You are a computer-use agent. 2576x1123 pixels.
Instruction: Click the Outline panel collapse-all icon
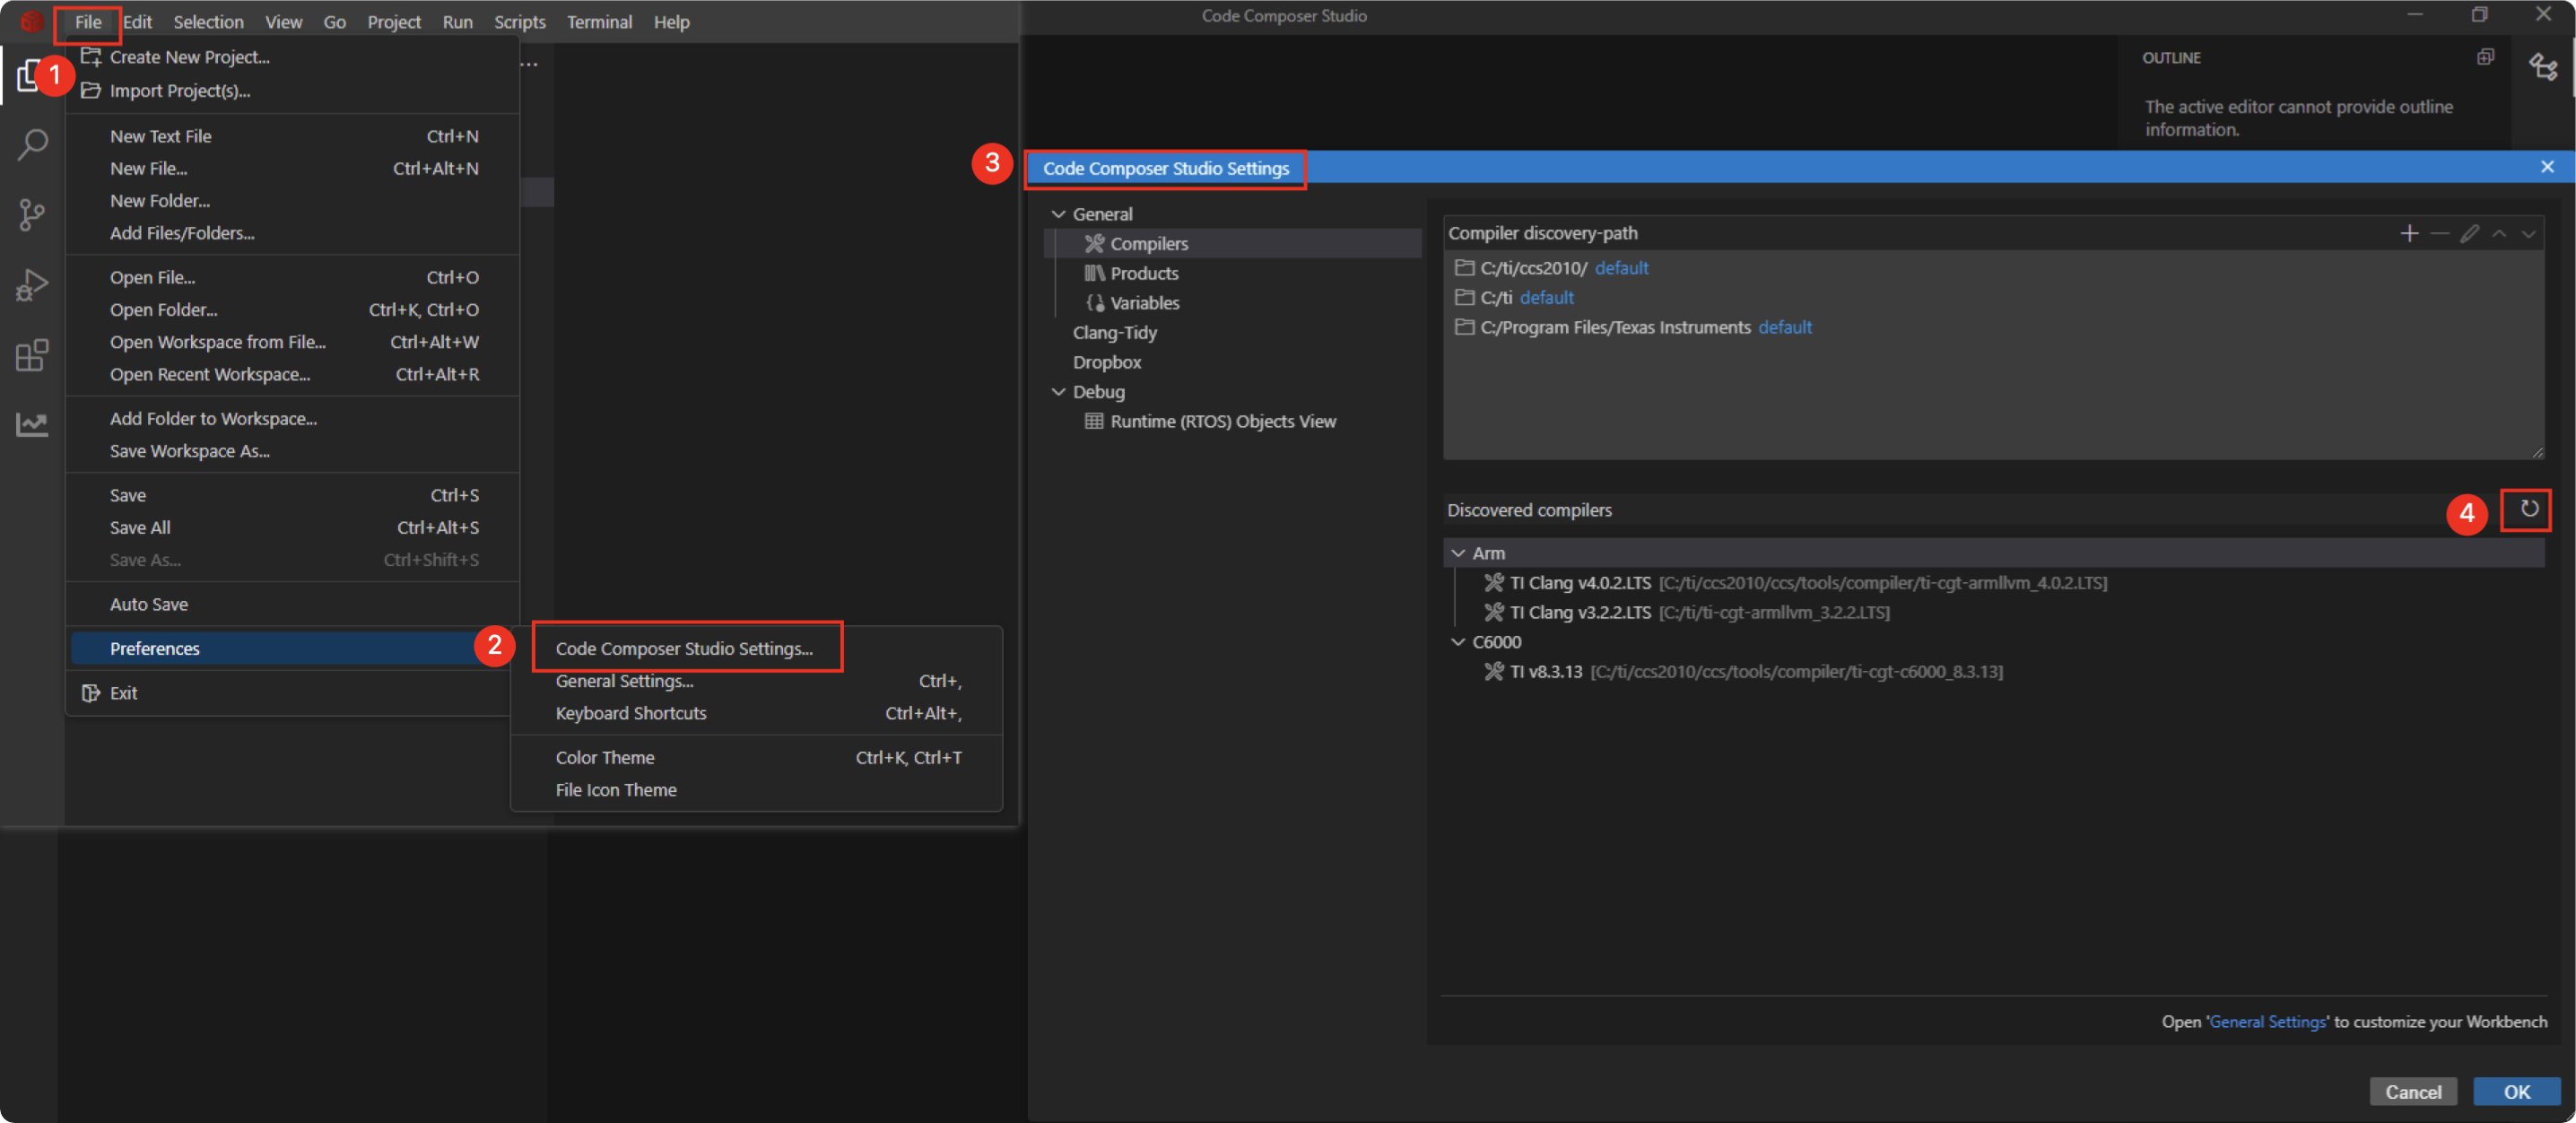pyautogui.click(x=2486, y=57)
